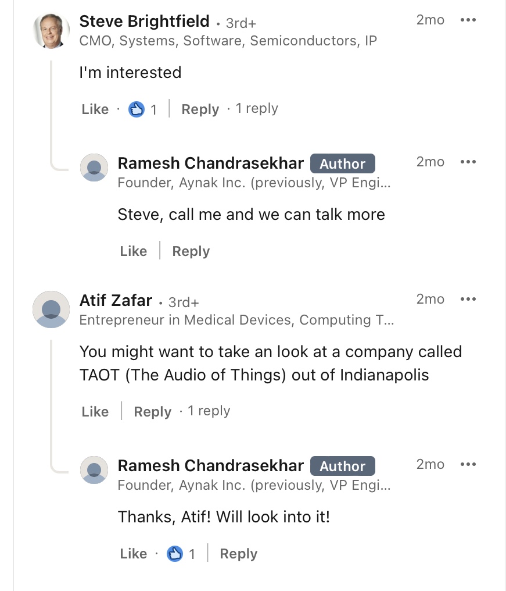Like Atif Zafar's comment about TAOT
This screenshot has width=506, height=591.
click(95, 412)
